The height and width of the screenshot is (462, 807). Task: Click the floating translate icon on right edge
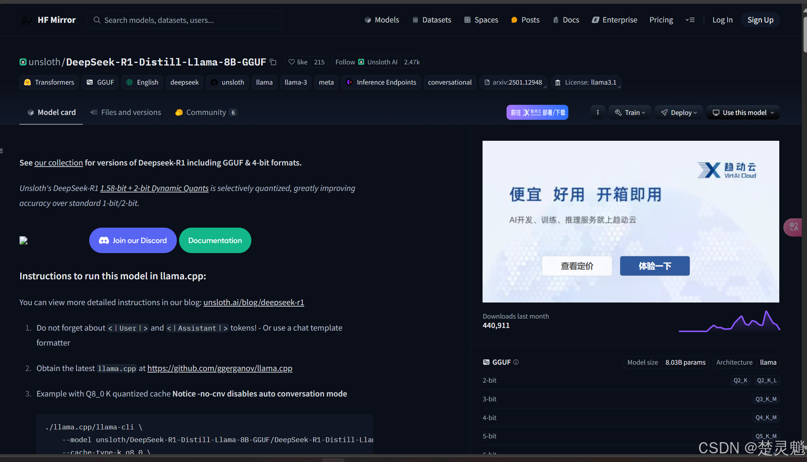point(794,227)
